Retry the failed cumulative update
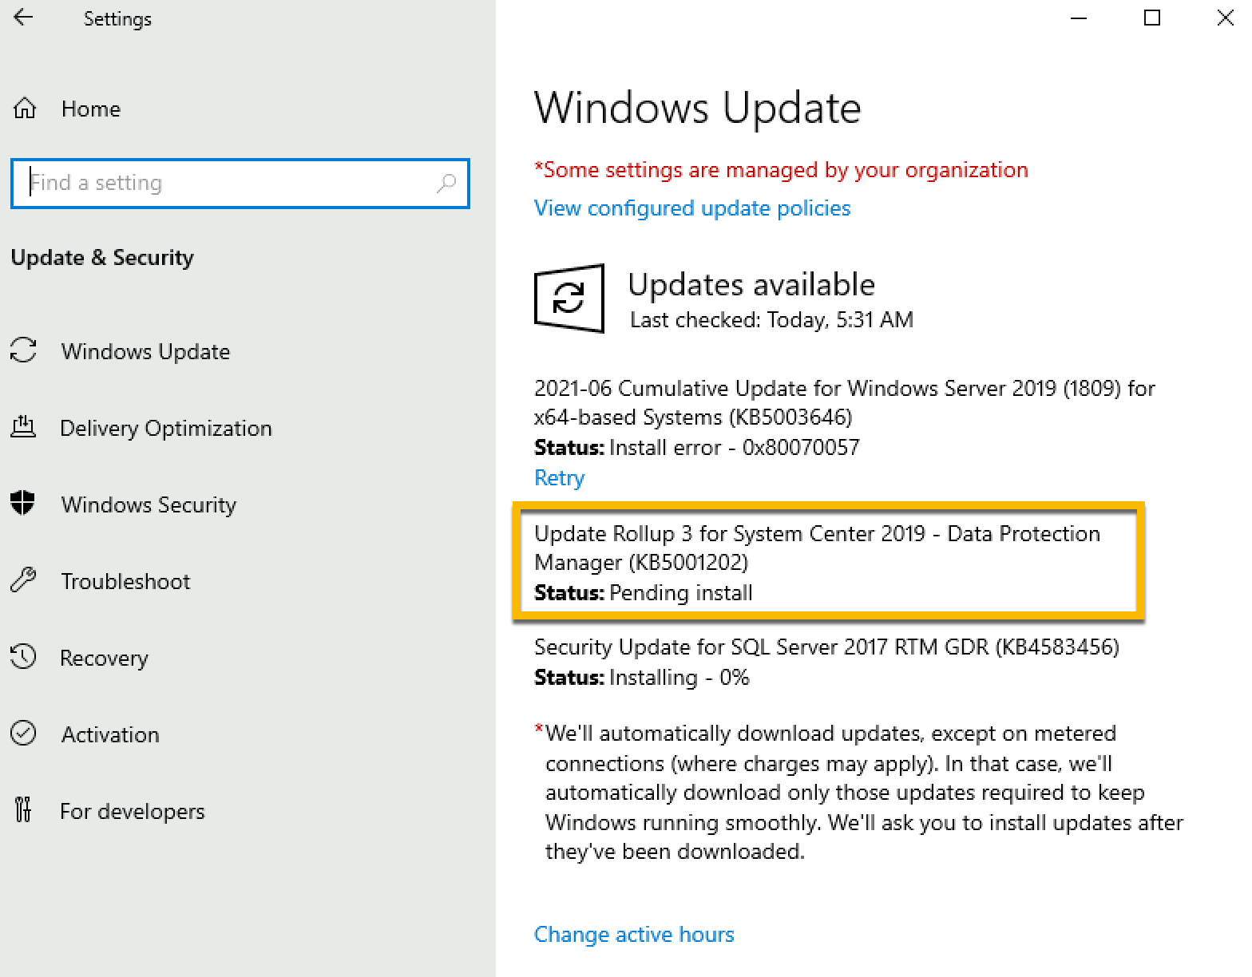The image size is (1252, 977). point(559,477)
